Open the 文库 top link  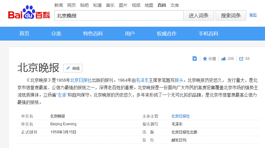coord(175,5)
